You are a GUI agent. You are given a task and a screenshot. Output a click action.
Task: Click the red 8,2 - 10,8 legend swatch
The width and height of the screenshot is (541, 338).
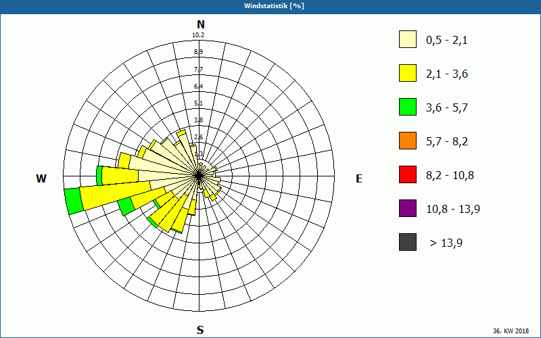tap(408, 174)
